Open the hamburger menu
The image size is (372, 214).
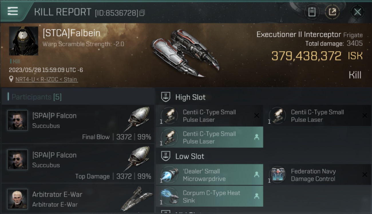click(x=13, y=11)
